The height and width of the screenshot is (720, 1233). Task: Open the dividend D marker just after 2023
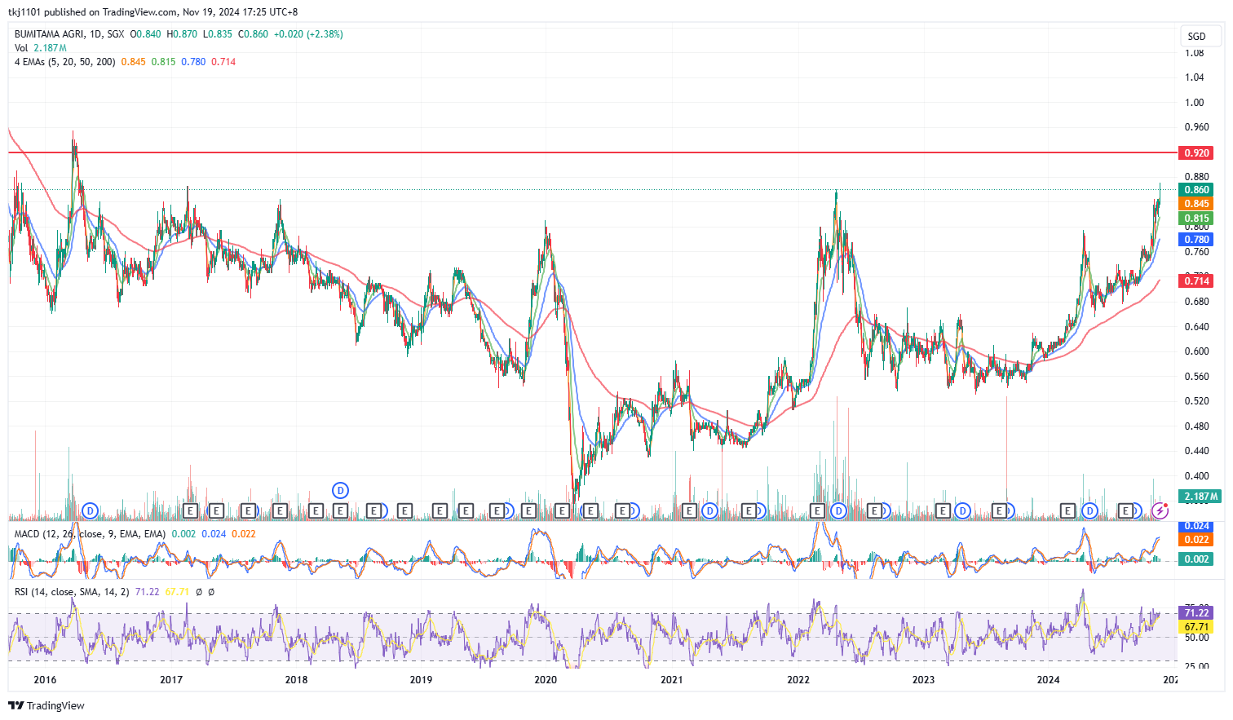962,510
